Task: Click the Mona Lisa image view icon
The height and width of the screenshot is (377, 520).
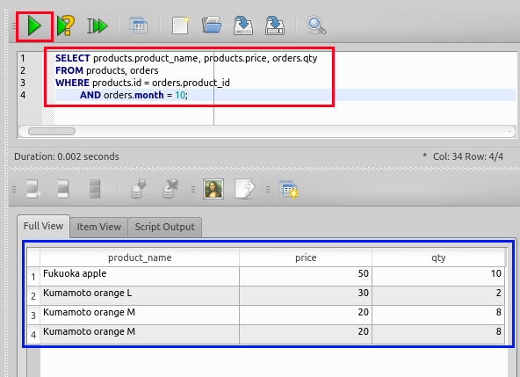Action: coord(213,189)
